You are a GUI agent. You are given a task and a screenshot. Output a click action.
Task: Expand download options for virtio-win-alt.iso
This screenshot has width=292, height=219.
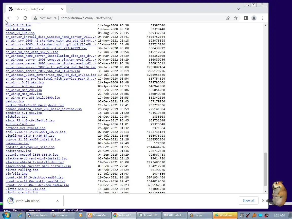click(x=58, y=201)
